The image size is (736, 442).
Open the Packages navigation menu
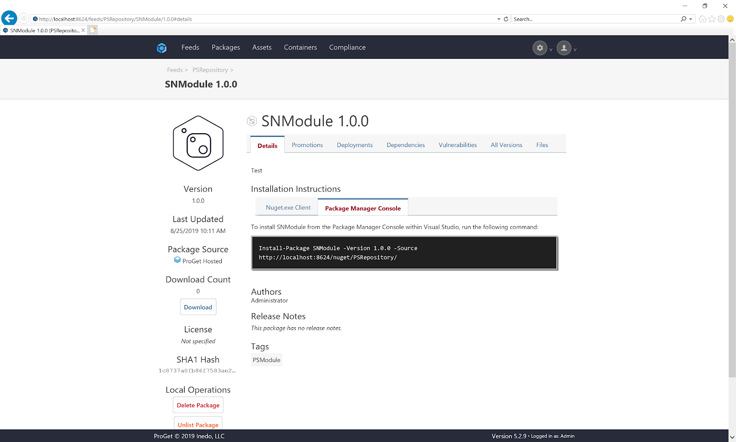point(226,47)
